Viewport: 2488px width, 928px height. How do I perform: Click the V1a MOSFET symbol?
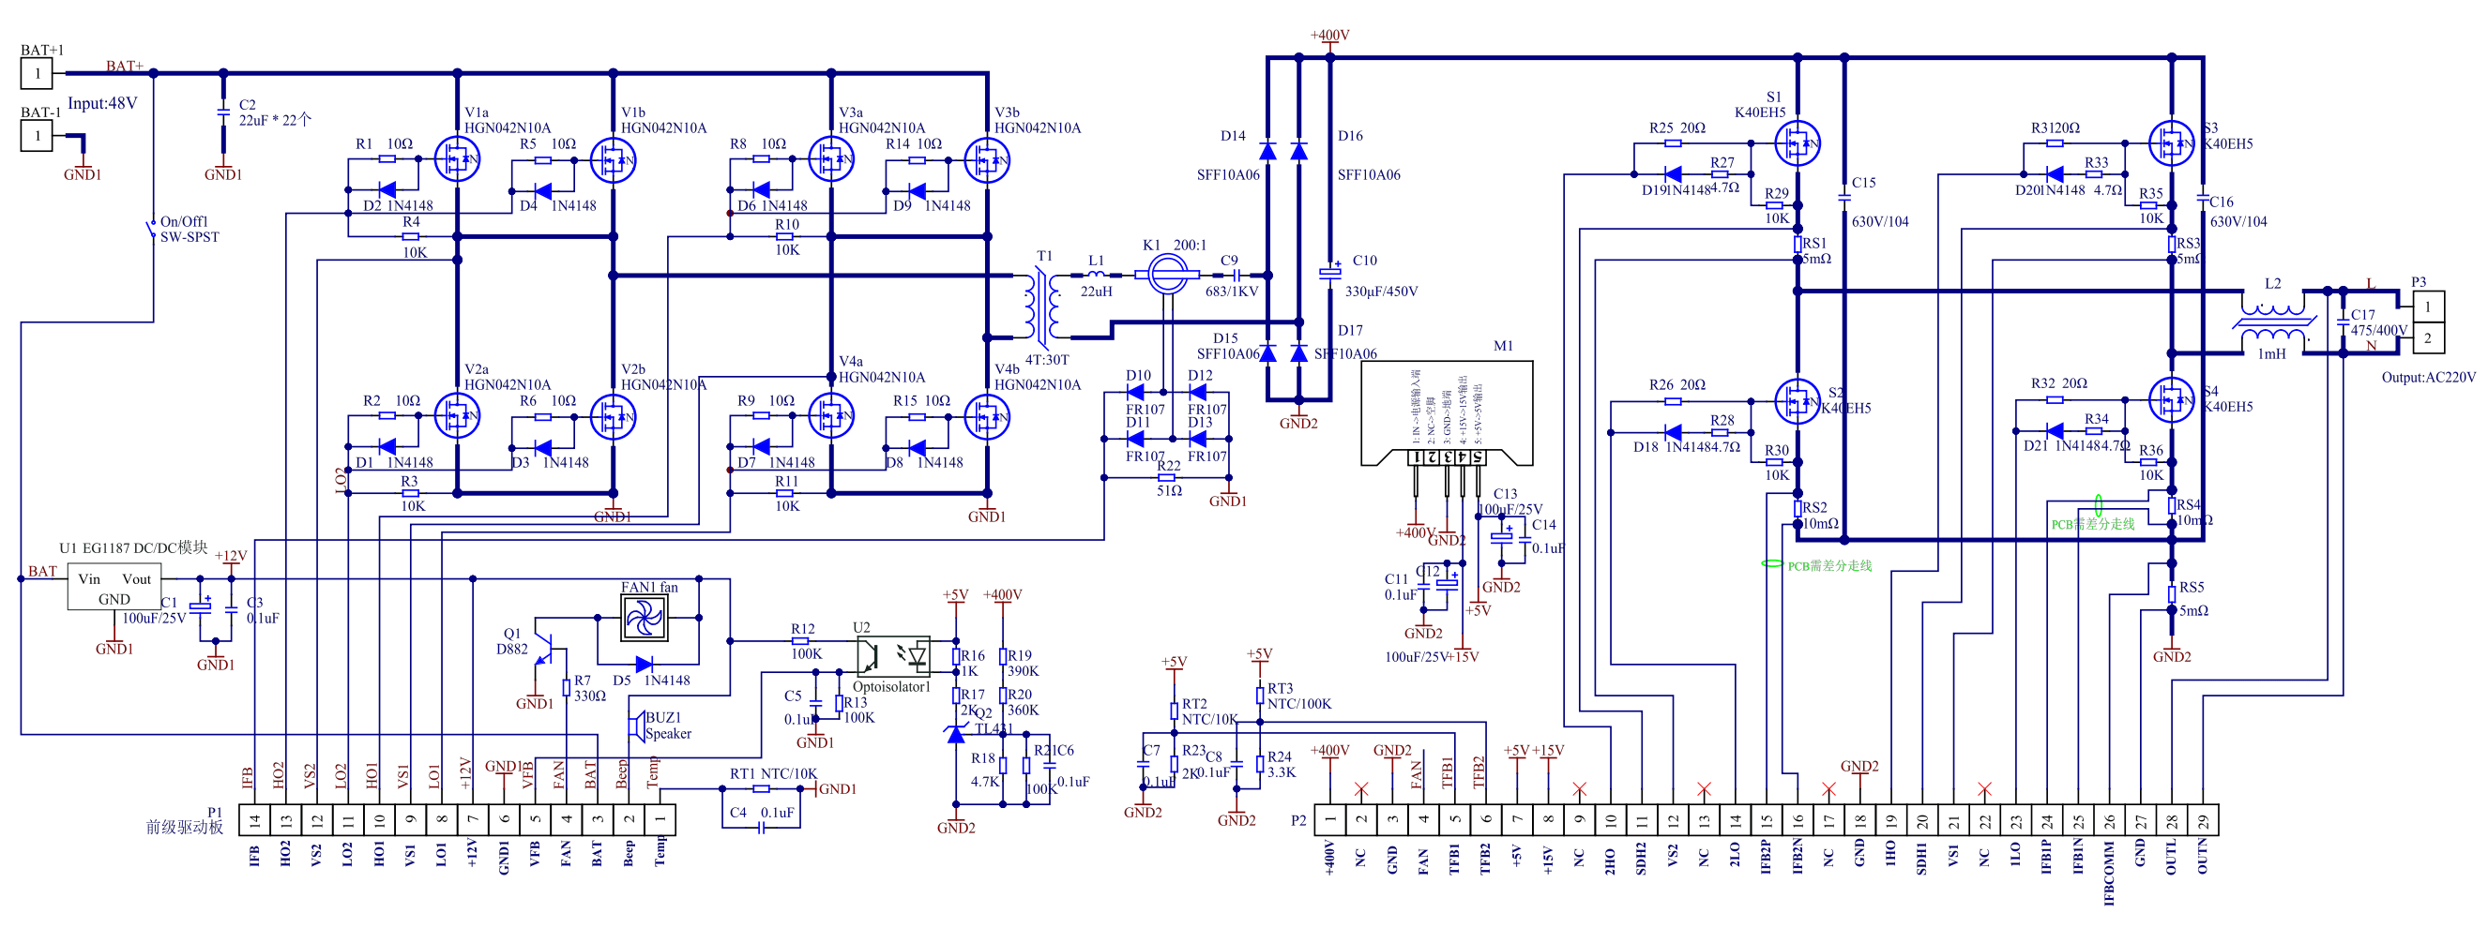click(x=457, y=159)
